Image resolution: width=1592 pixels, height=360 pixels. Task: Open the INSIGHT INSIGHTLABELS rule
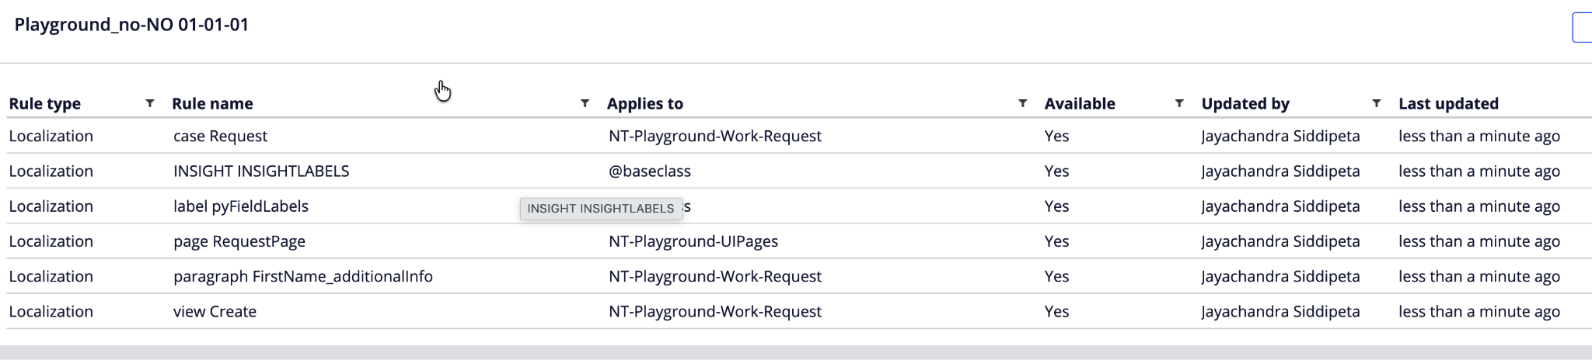tap(261, 171)
